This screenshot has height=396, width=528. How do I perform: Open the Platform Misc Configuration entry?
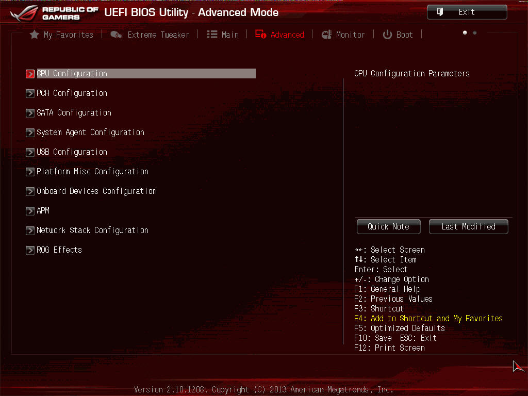pyautogui.click(x=92, y=171)
